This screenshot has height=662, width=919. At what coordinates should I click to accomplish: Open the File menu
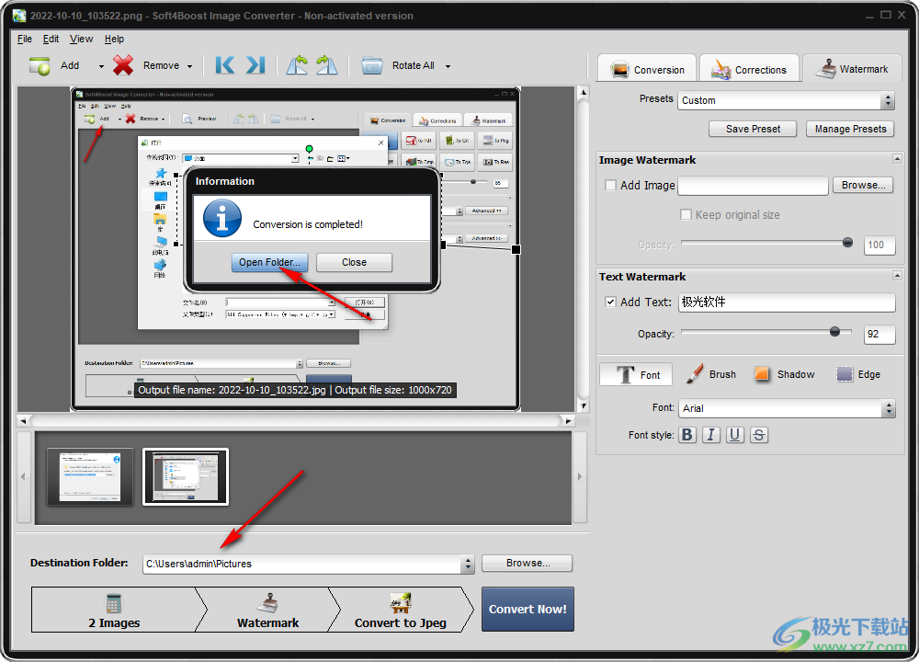click(x=25, y=39)
